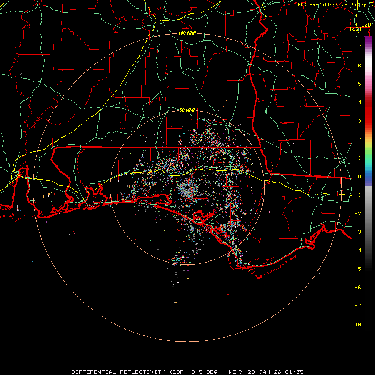Click the DIFFERENTIAL REFLECTIVITY (ZDR) title text

pos(130,372)
